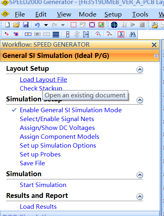164x216 pixels.
Task: Click the green waveform globe simulation icon
Action: point(114,25)
